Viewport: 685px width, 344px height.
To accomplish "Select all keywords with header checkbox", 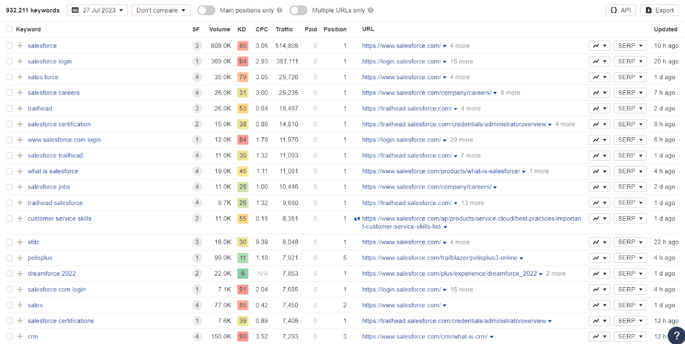I will pyautogui.click(x=9, y=29).
